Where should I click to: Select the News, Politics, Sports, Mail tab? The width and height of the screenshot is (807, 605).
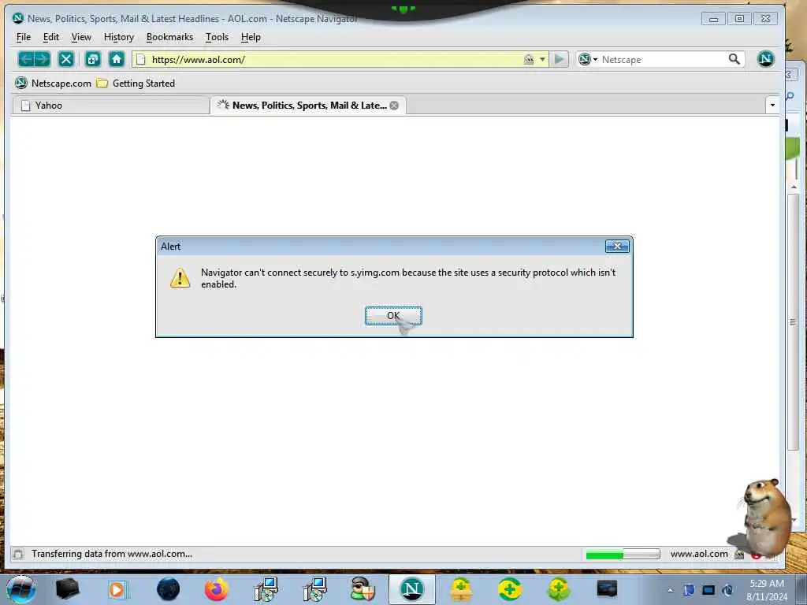pyautogui.click(x=308, y=106)
